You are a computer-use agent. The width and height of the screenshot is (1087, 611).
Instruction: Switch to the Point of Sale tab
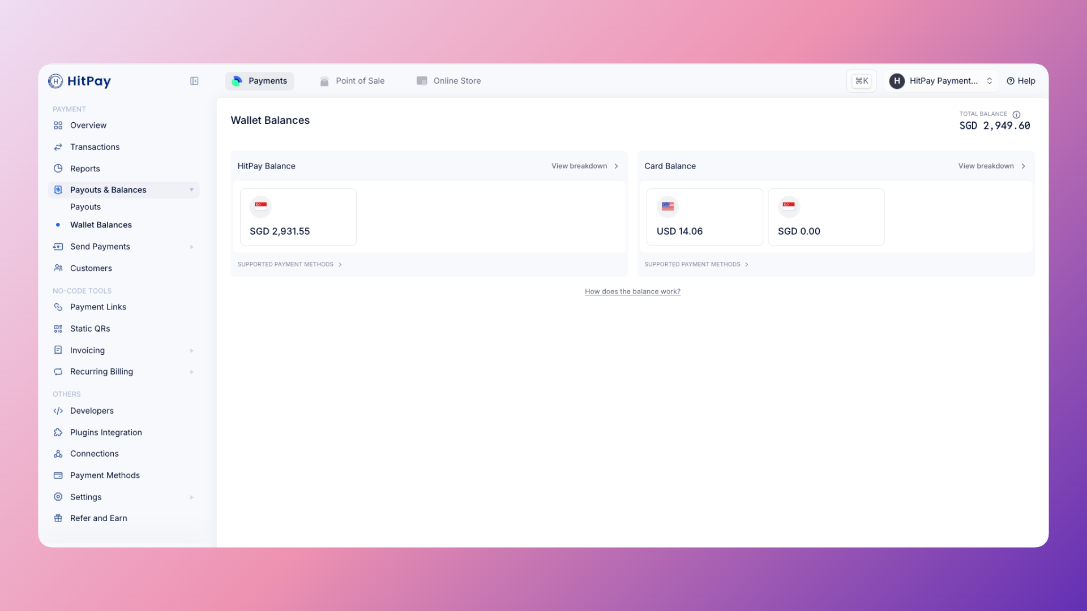(x=352, y=80)
